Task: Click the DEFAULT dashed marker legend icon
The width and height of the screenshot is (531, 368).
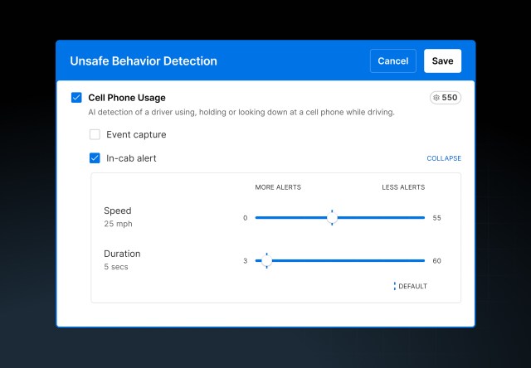Action: click(x=395, y=286)
